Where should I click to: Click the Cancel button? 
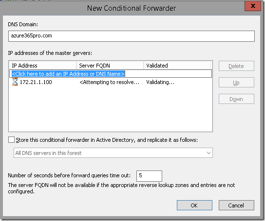236,205
